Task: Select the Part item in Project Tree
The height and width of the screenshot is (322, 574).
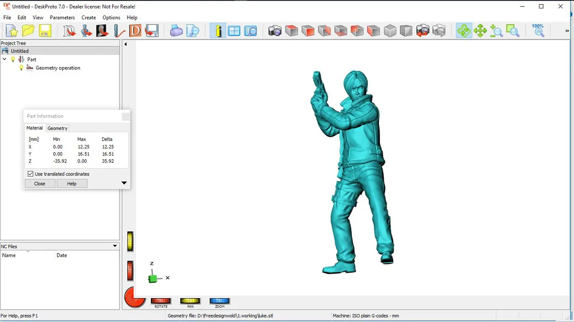Action: click(x=31, y=59)
